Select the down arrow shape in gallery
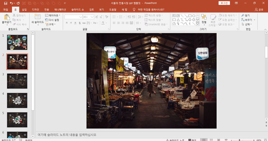Screen dimensions: 268x141 coord(194,20)
